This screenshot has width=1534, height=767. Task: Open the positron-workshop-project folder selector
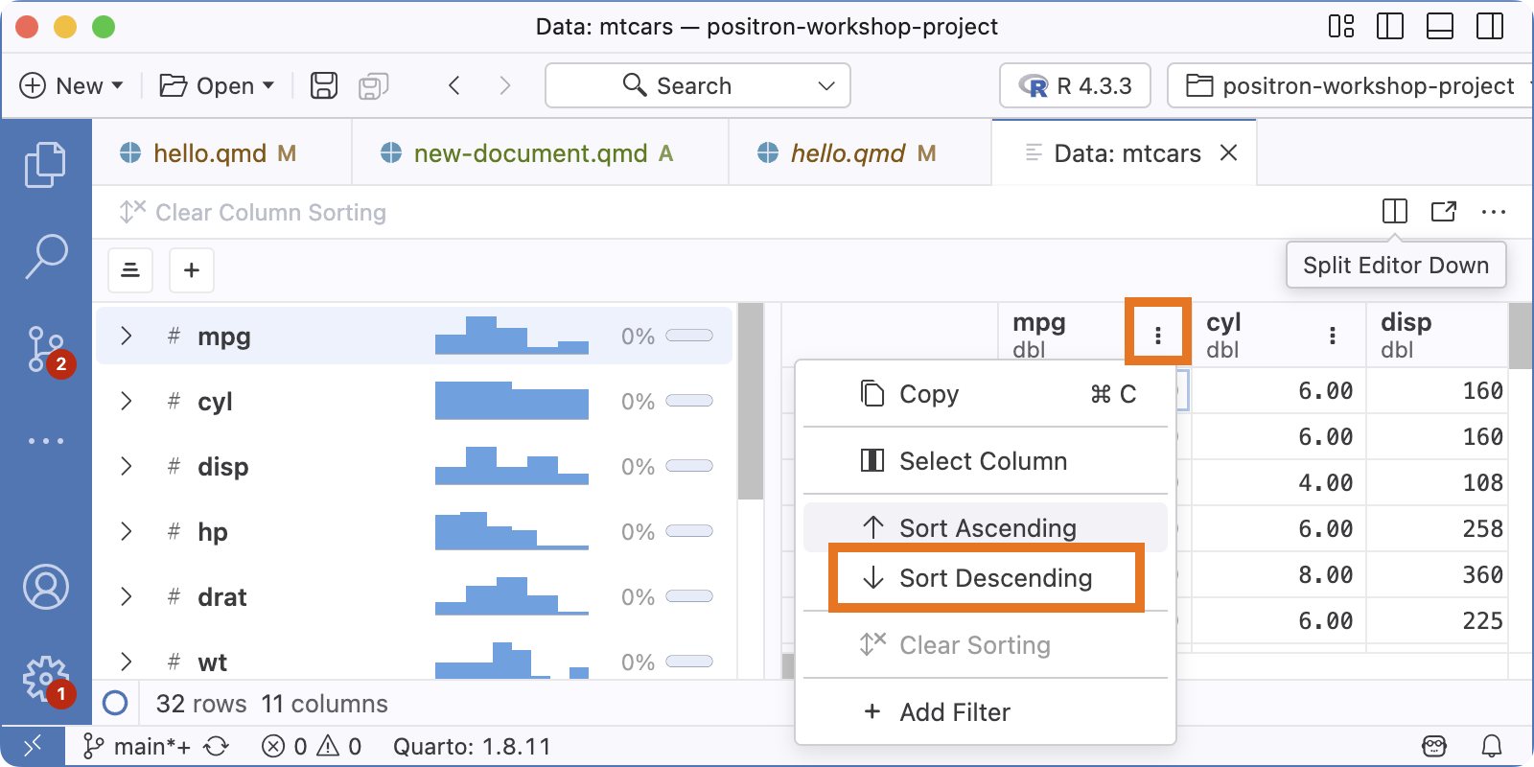pyautogui.click(x=1350, y=85)
